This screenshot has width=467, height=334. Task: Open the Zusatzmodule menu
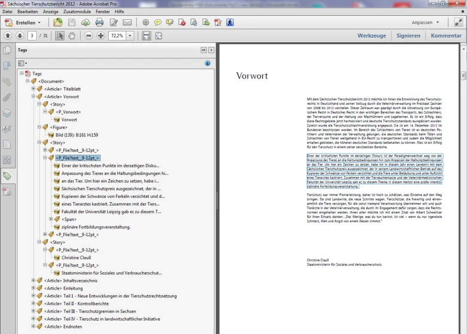(77, 11)
